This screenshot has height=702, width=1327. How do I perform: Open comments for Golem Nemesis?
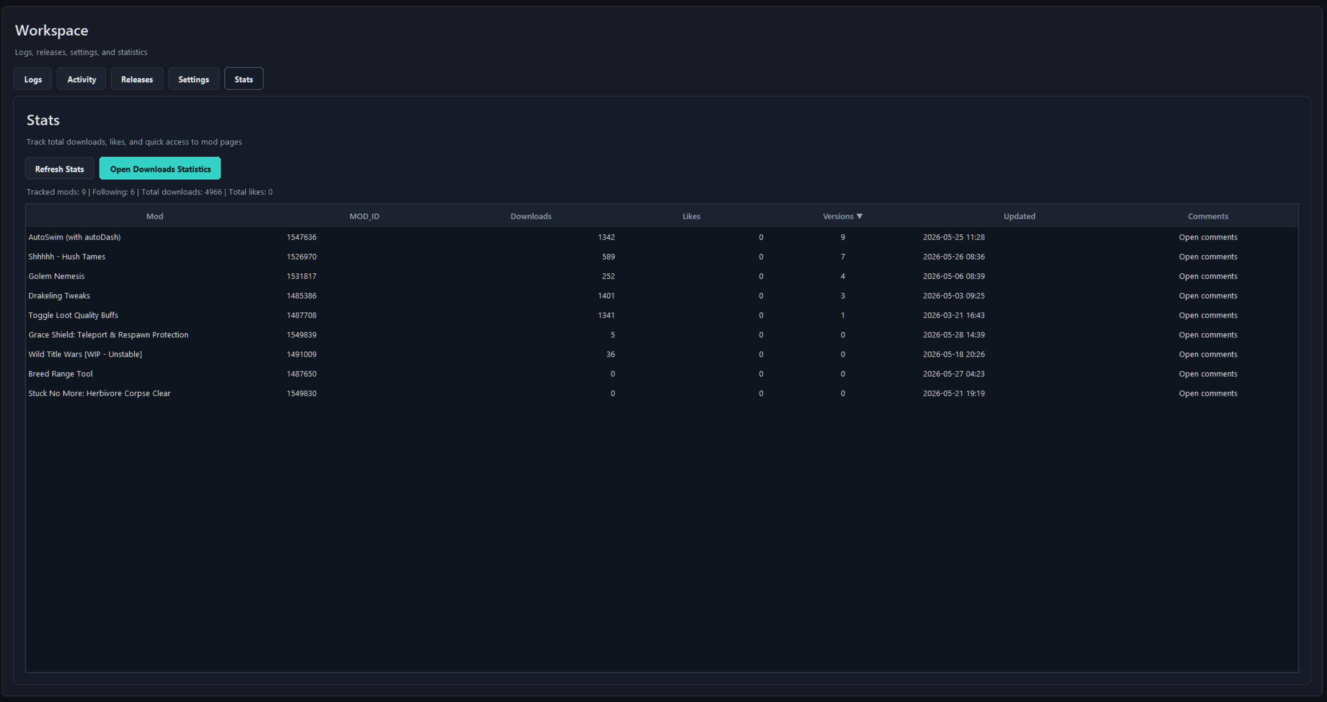pos(1208,276)
